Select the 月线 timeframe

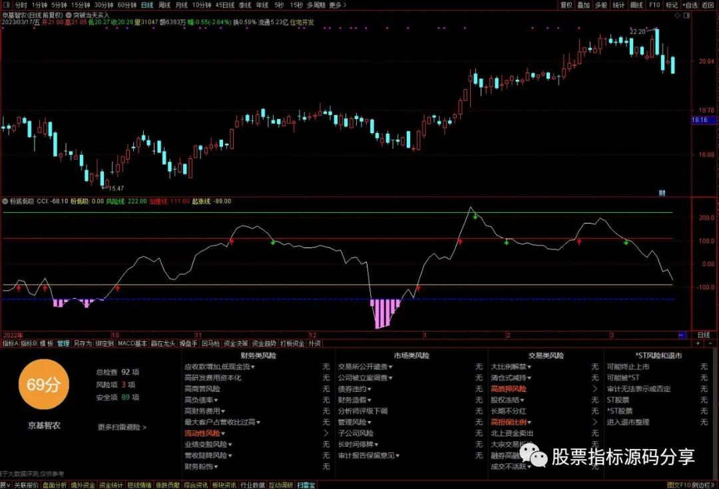[182, 5]
